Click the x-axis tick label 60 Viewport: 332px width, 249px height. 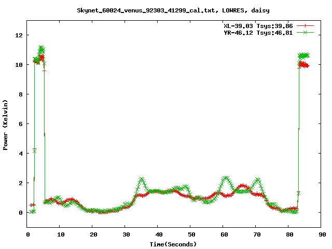[x=224, y=234]
